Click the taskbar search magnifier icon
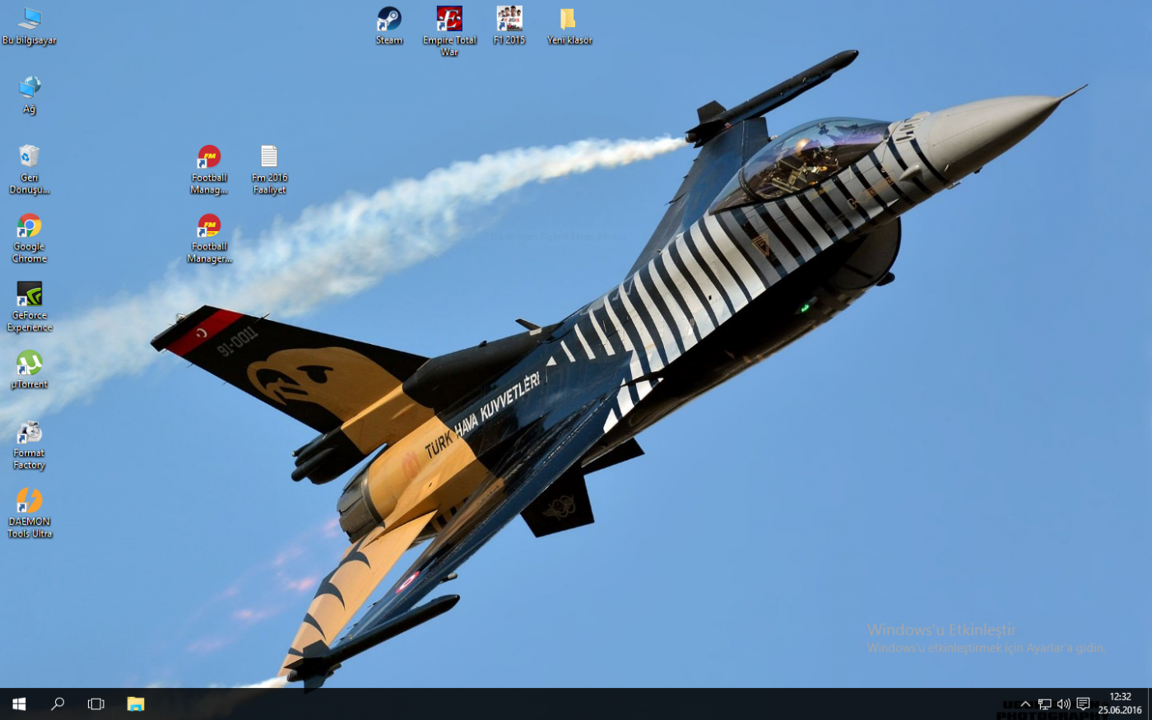This screenshot has width=1152, height=720. tap(58, 704)
